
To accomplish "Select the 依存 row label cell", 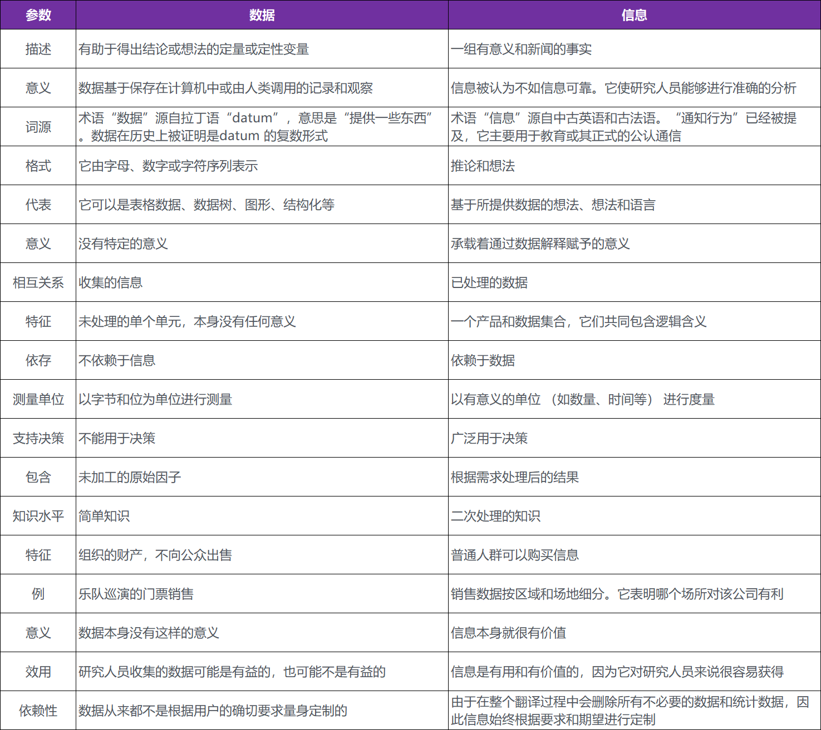I will (38, 360).
